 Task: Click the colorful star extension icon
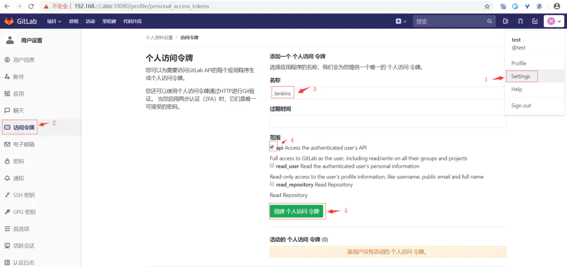[x=539, y=7]
